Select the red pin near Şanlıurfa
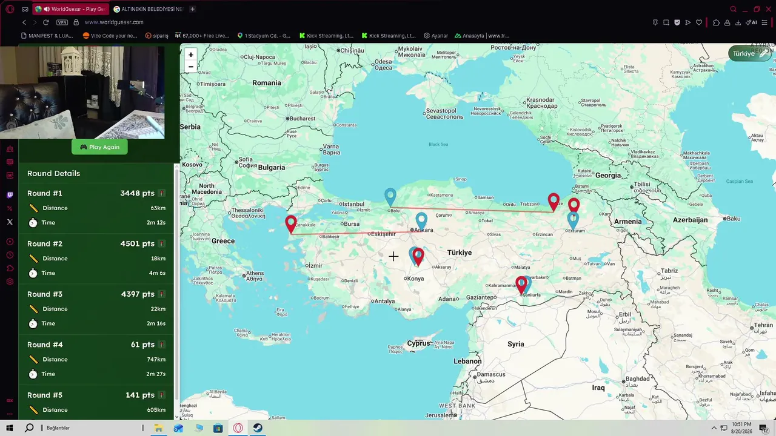This screenshot has width=776, height=436. [x=521, y=285]
